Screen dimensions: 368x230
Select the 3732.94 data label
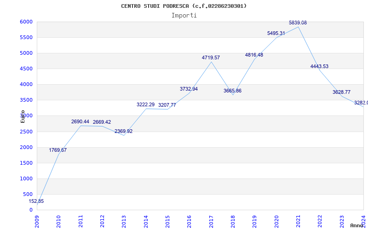[189, 89]
